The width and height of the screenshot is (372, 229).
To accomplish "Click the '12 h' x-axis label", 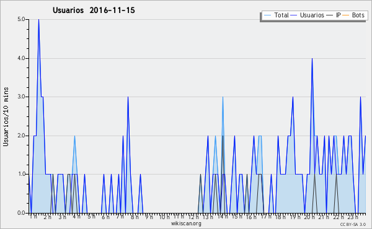I will 193,217.
